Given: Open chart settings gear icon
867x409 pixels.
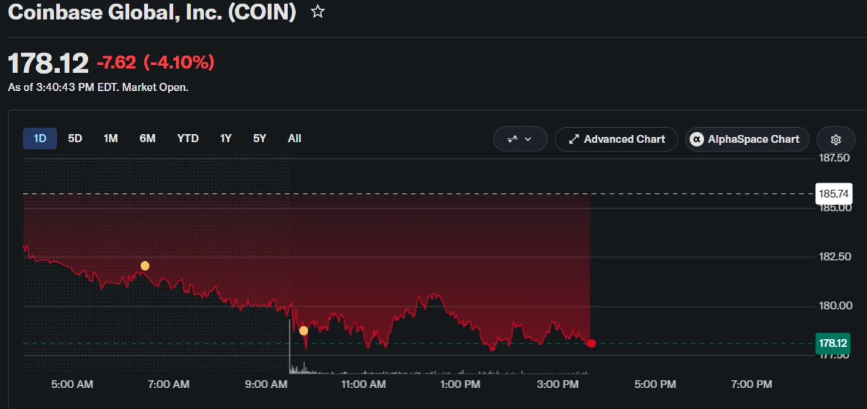Looking at the screenshot, I should [836, 139].
